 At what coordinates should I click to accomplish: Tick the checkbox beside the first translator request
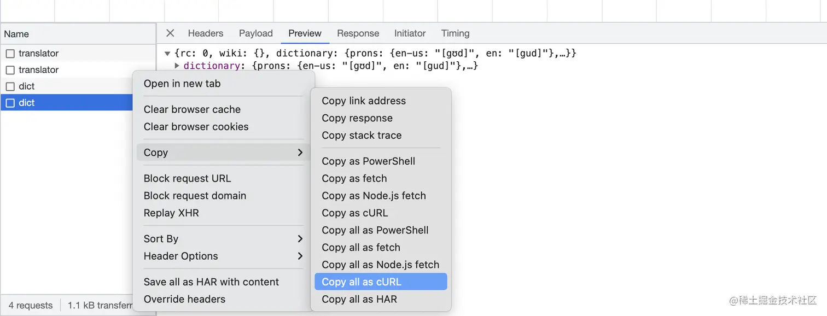click(x=10, y=54)
